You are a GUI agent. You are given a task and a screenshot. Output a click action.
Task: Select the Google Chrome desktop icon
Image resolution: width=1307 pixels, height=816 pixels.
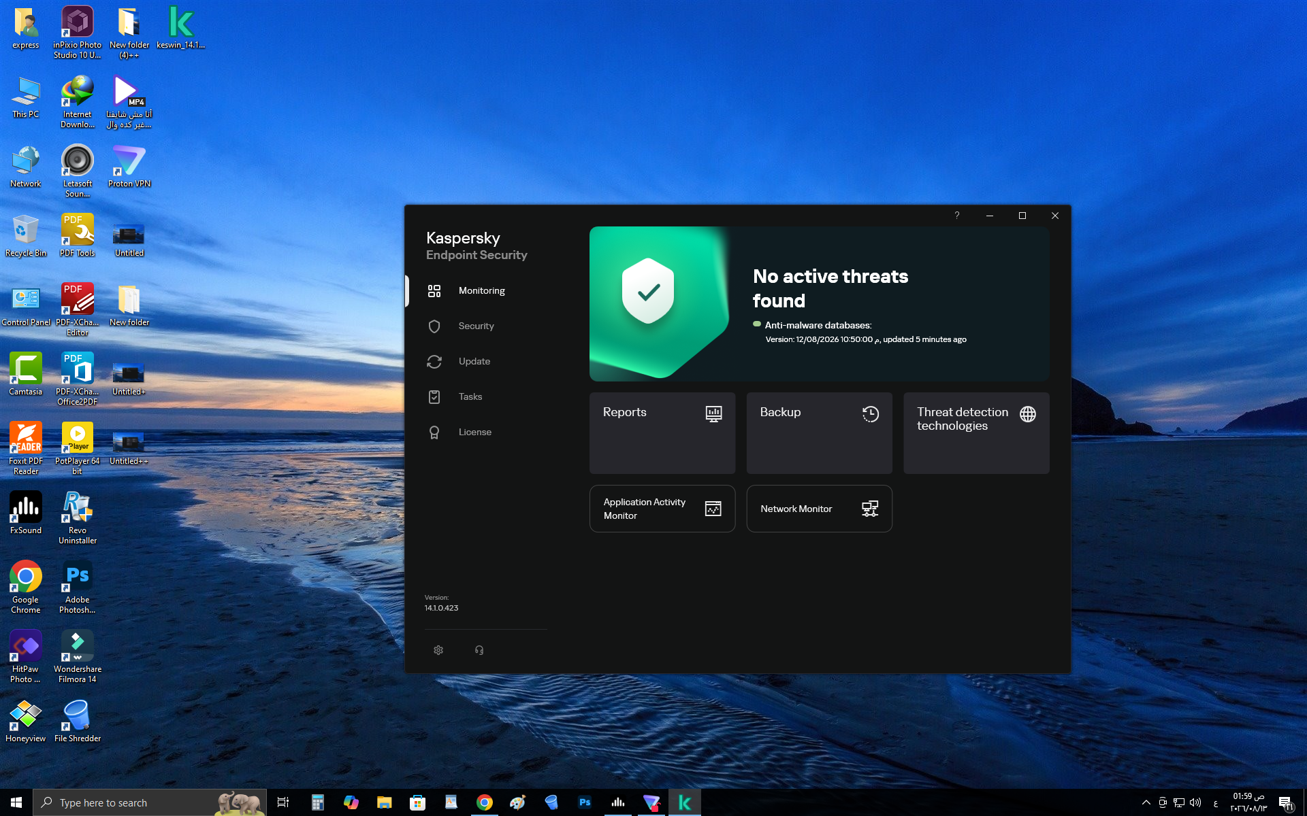point(25,587)
